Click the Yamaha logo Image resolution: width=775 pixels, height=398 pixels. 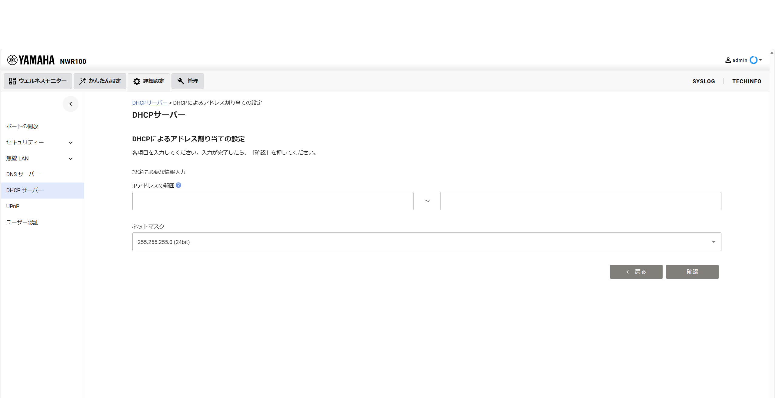pos(31,60)
